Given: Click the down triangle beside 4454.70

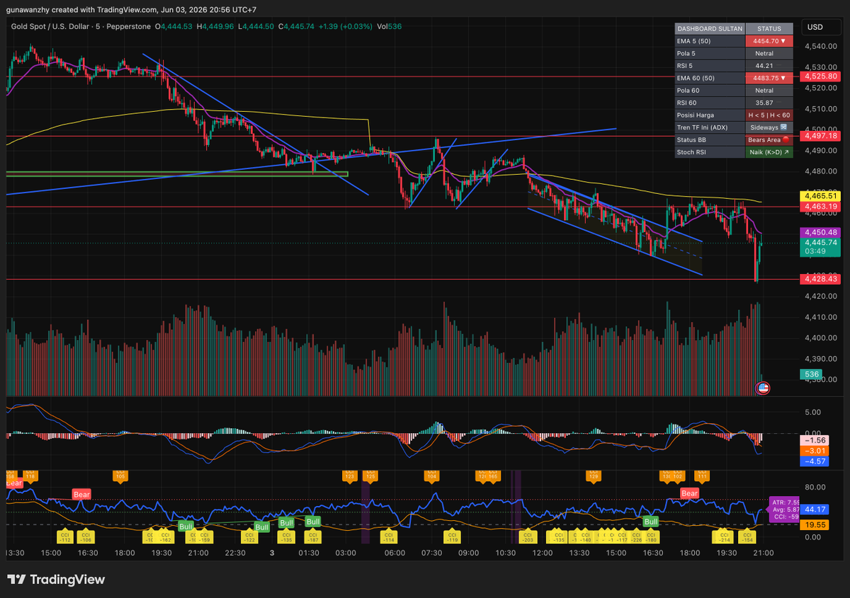Looking at the screenshot, I should 783,41.
